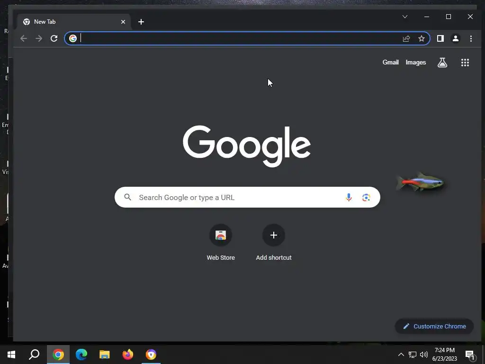Open Gmail link
The height and width of the screenshot is (364, 485).
click(390, 62)
